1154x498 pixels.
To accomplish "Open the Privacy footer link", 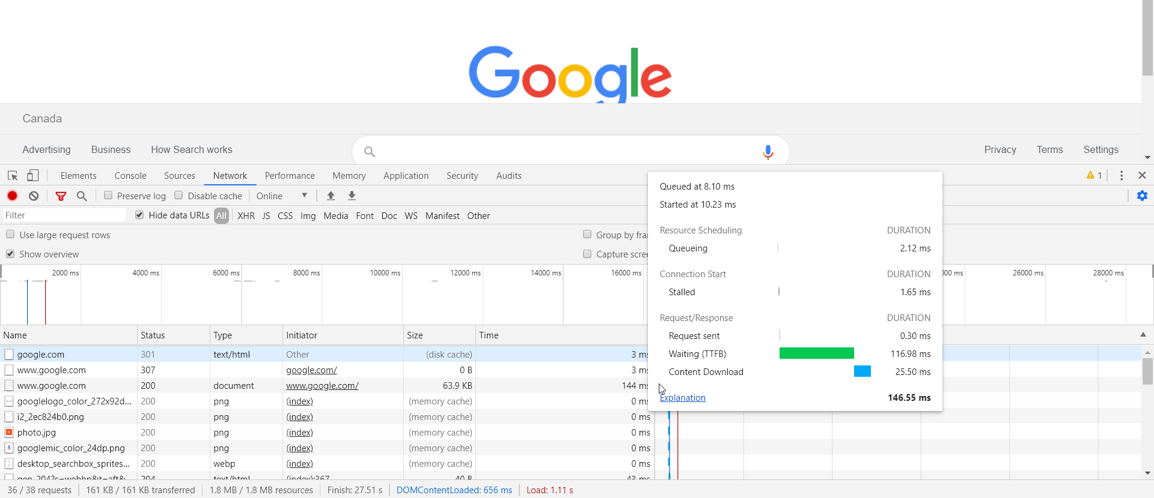I will (x=1000, y=150).
